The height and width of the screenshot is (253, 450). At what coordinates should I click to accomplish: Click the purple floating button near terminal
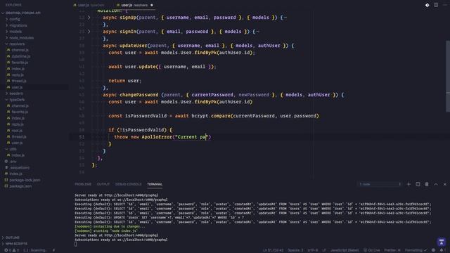(x=442, y=242)
